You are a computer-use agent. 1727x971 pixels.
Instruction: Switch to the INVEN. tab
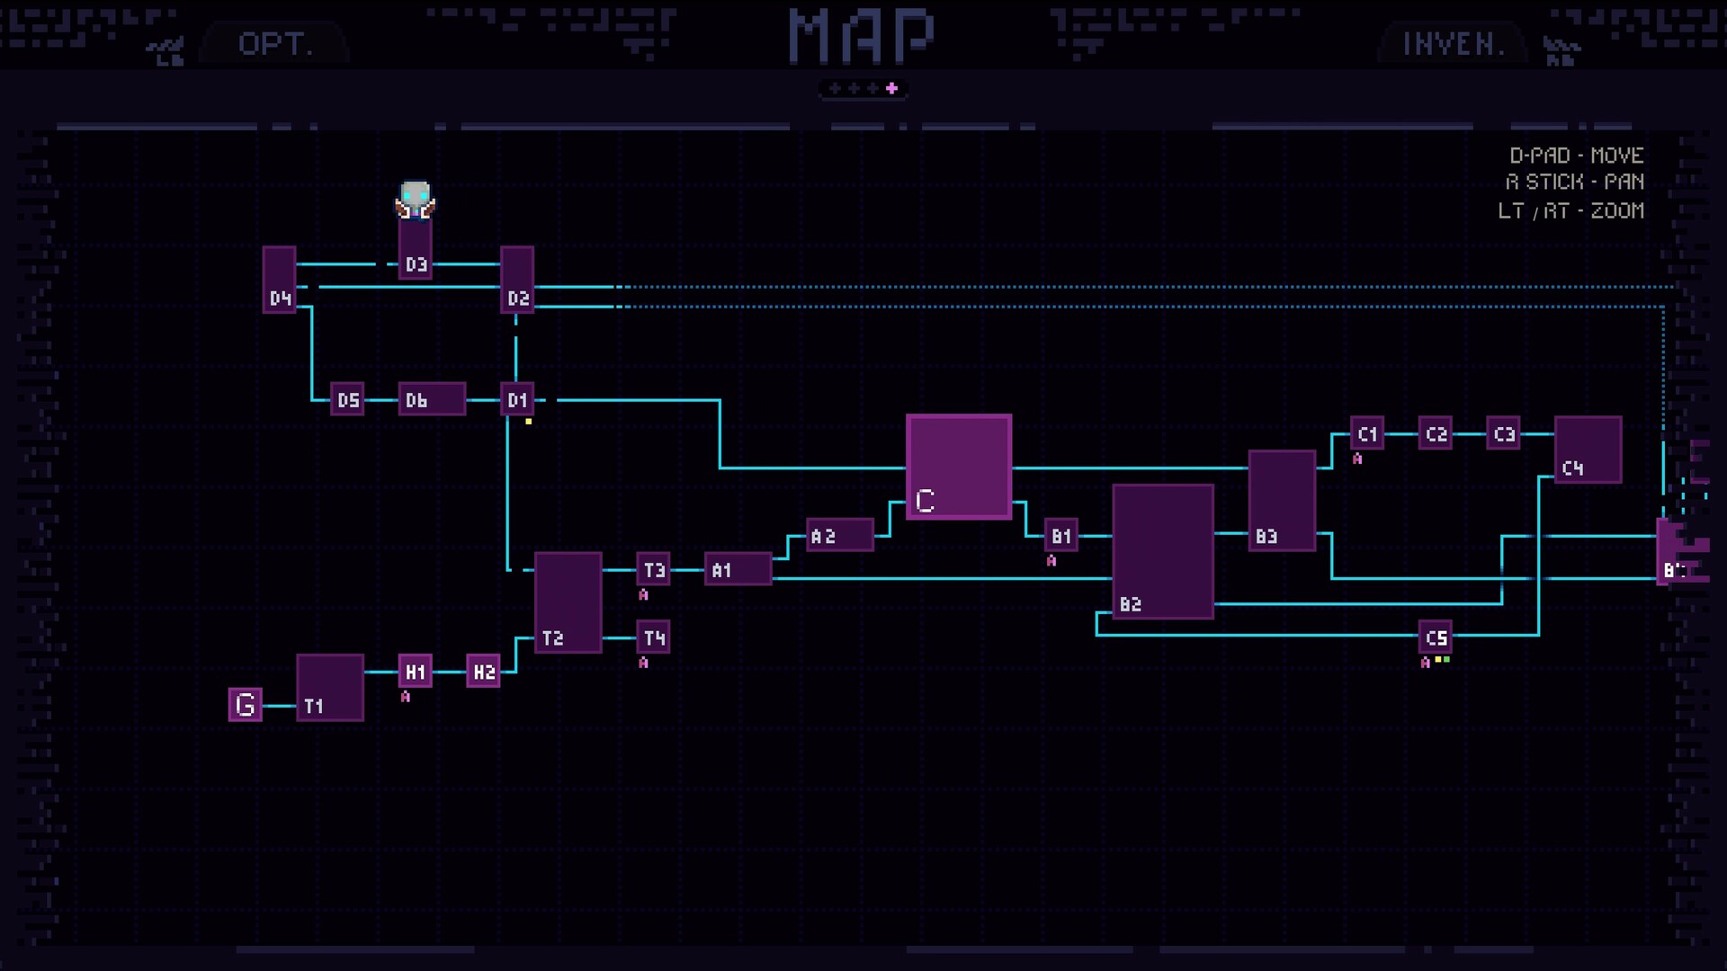click(x=1452, y=44)
